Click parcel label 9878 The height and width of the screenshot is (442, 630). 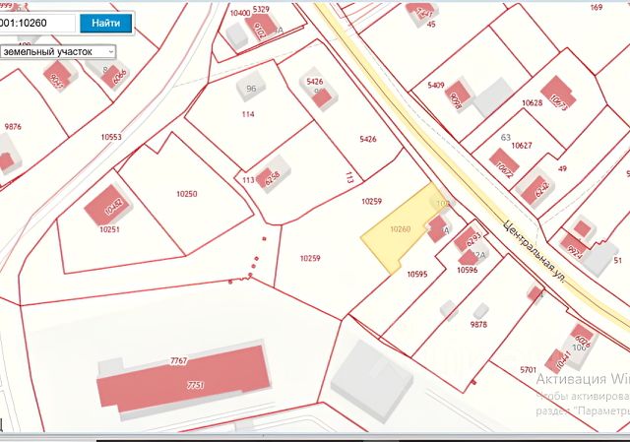478,324
